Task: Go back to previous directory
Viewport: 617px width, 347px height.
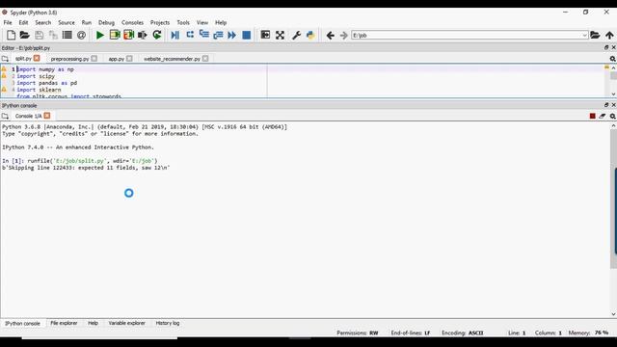Action: (x=330, y=36)
